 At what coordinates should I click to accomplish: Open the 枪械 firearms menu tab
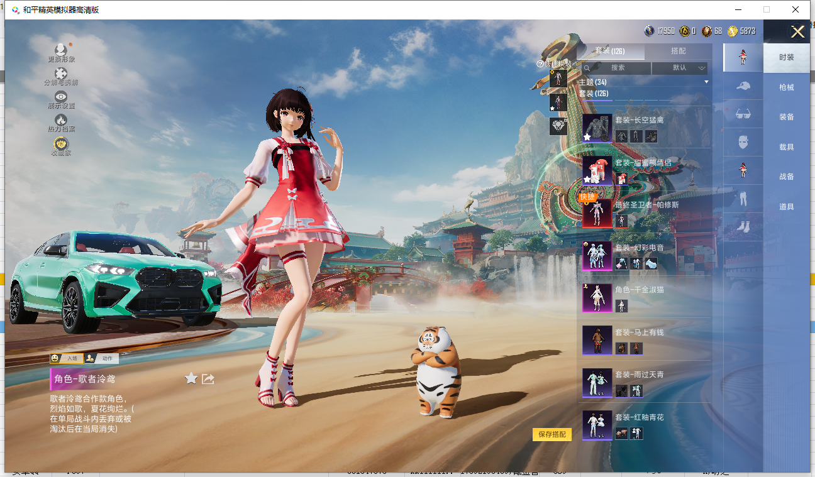pos(786,87)
